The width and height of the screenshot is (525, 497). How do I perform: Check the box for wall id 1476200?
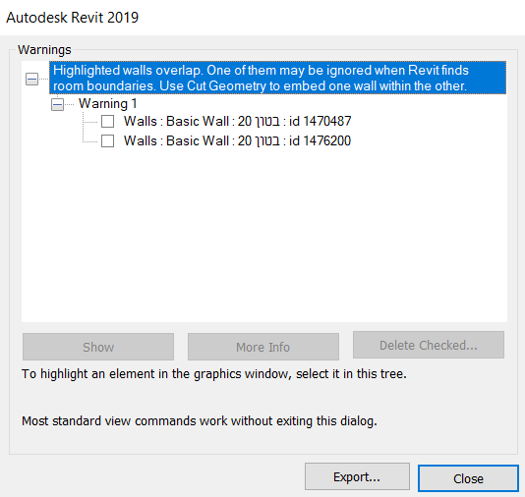coord(107,141)
